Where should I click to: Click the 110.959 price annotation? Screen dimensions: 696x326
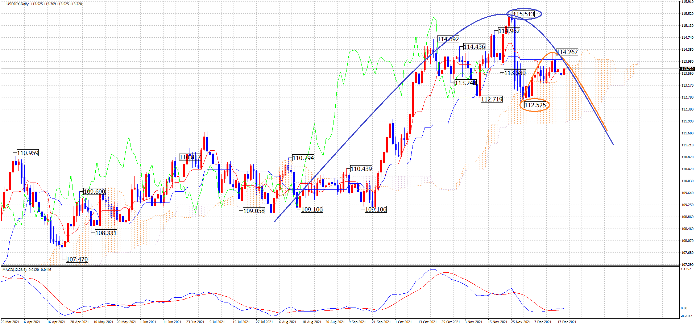28,153
